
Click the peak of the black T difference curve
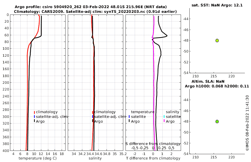(167, 35)
